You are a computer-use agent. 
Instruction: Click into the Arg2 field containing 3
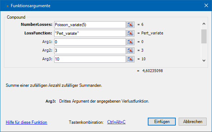coord(90,51)
